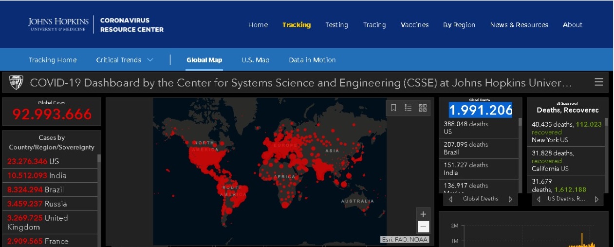Select 151.727 deaths India entry
The width and height of the screenshot is (614, 247).
click(479, 169)
